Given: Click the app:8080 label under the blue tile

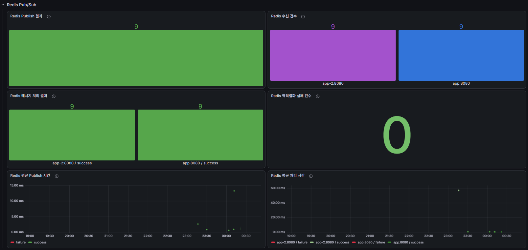Looking at the screenshot, I should [x=461, y=83].
